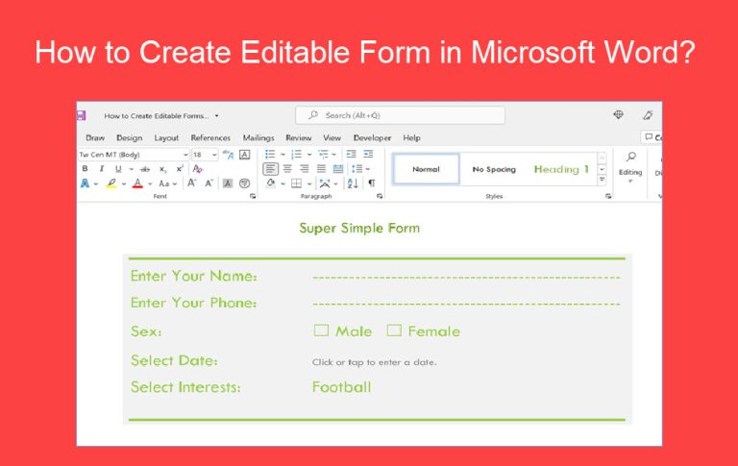Open the Font dialog launcher
The image size is (738, 466).
point(253,196)
